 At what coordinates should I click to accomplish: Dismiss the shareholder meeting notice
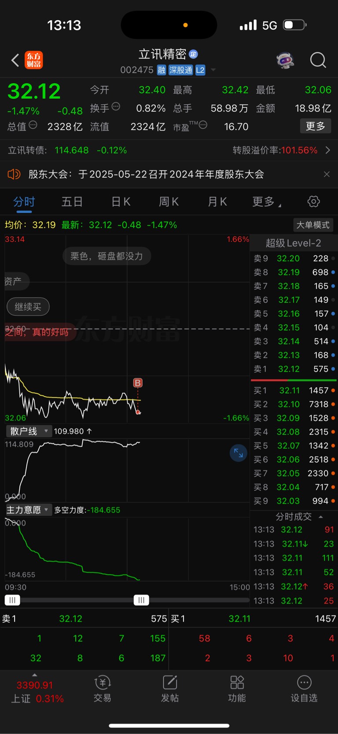pyautogui.click(x=327, y=174)
